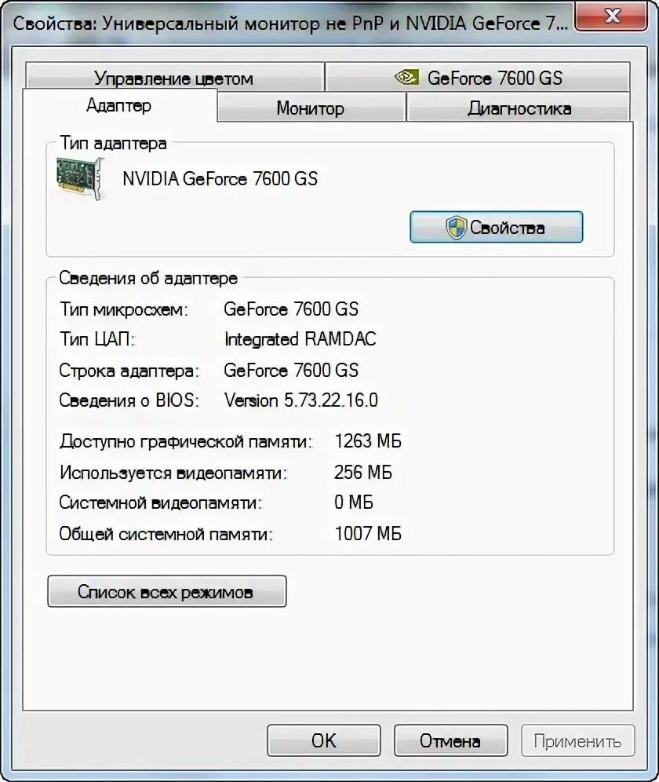
Task: Switch to the Монитор tab
Action: tap(311, 108)
